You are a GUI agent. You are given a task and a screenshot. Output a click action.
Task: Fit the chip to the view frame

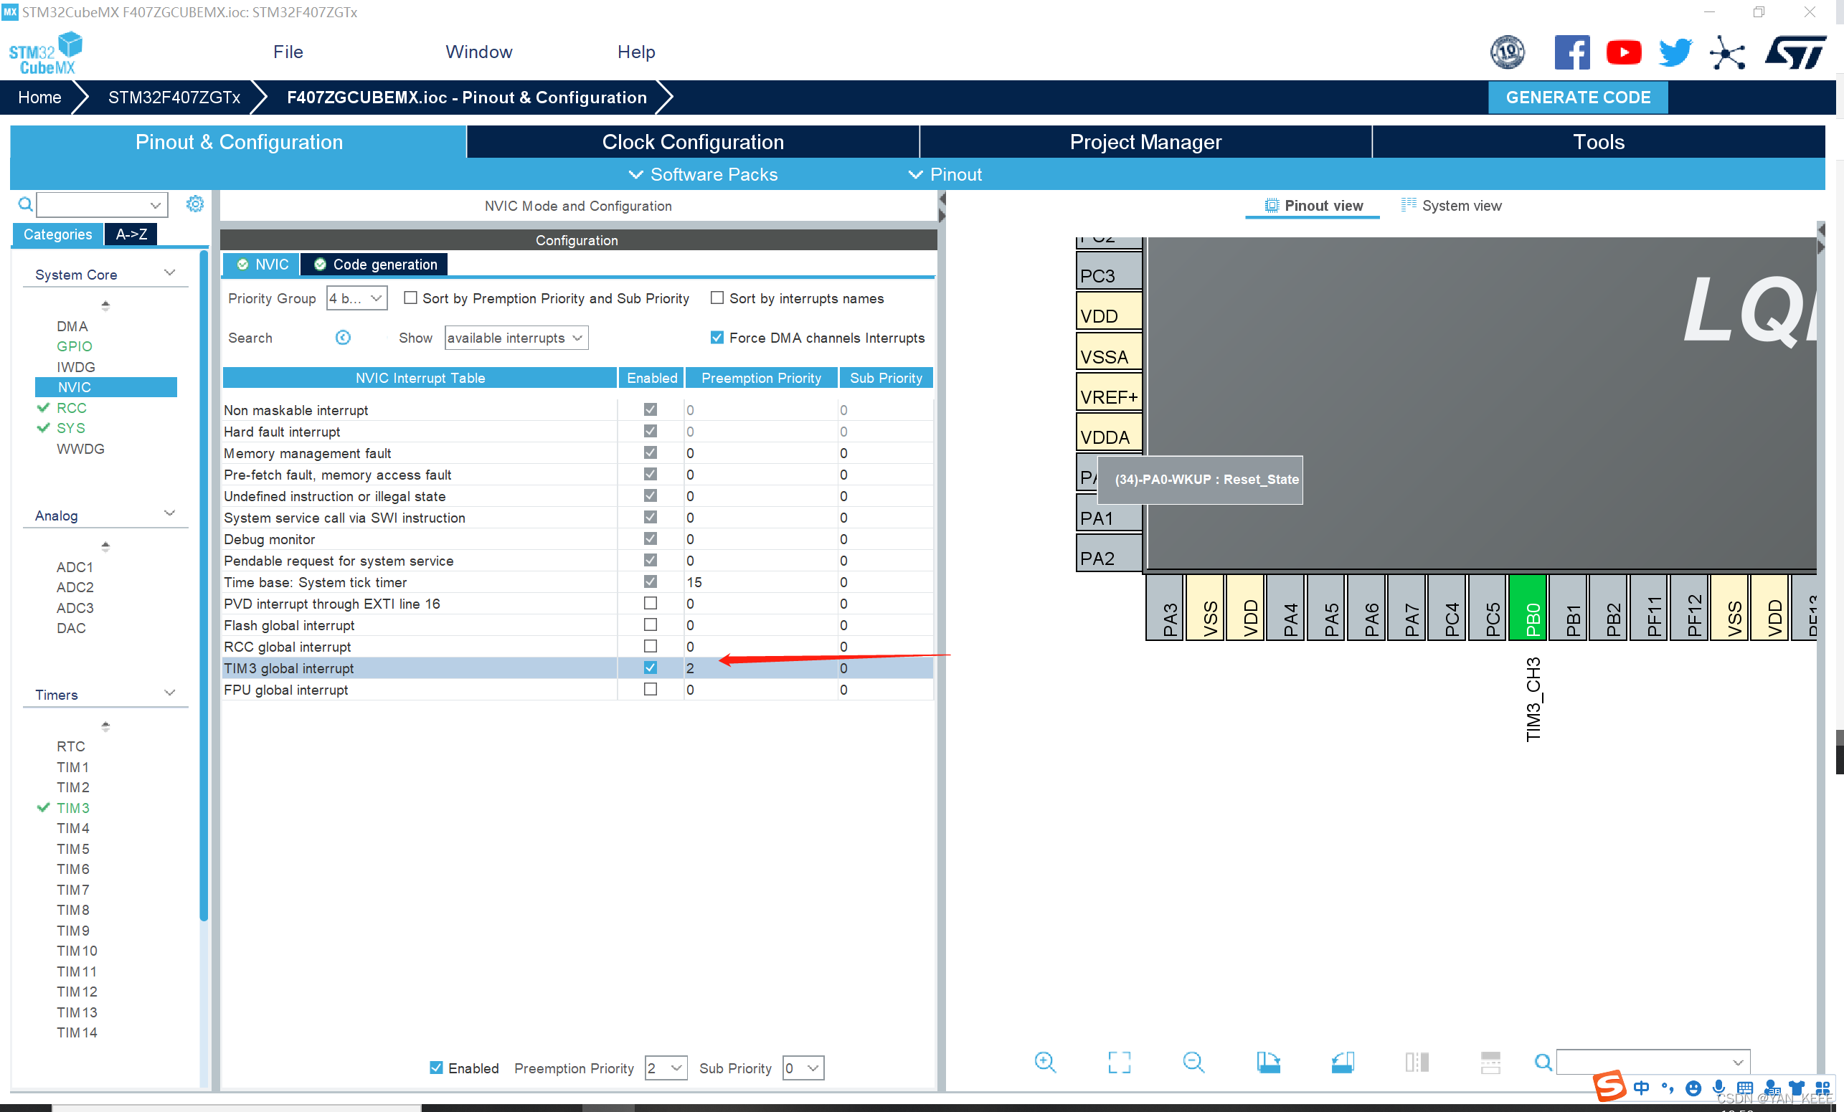tap(1119, 1062)
